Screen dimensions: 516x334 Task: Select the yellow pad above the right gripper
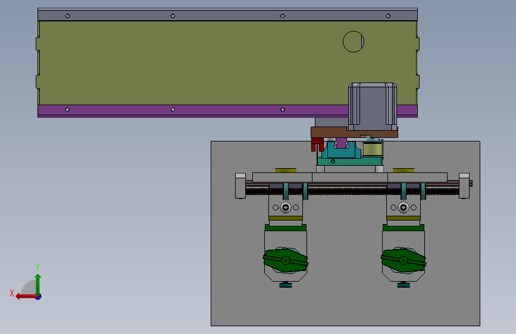(404, 171)
